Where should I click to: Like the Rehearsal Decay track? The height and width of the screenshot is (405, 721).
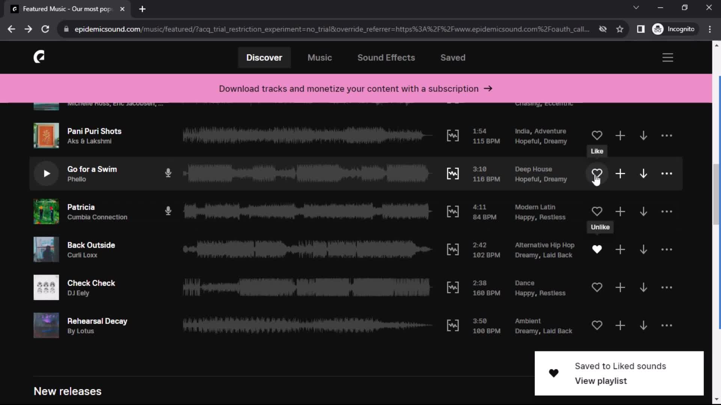(597, 325)
